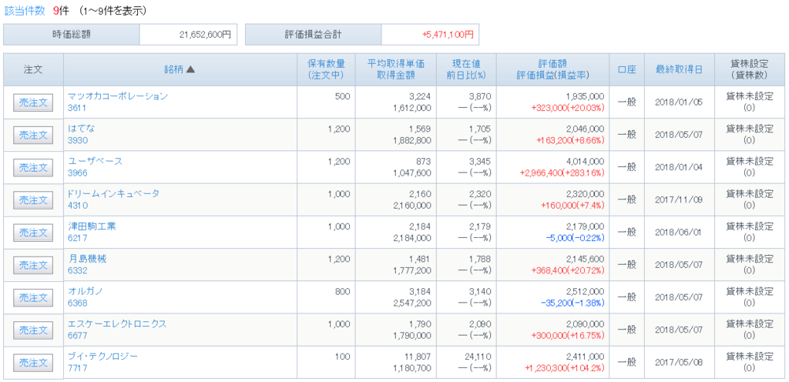Viewport: 789px width, 382px height.
Task: Open the オルガノ stock link
Action: pos(85,291)
